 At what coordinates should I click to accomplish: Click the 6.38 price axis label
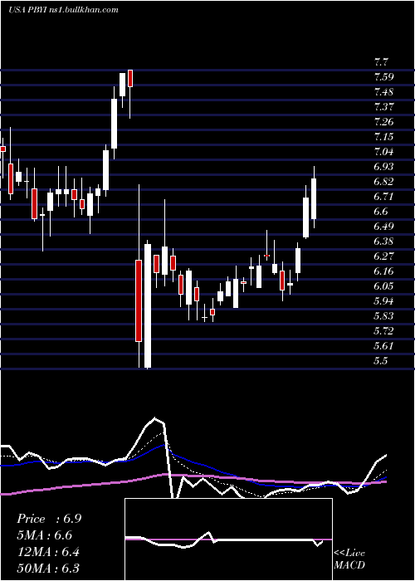tap(383, 242)
